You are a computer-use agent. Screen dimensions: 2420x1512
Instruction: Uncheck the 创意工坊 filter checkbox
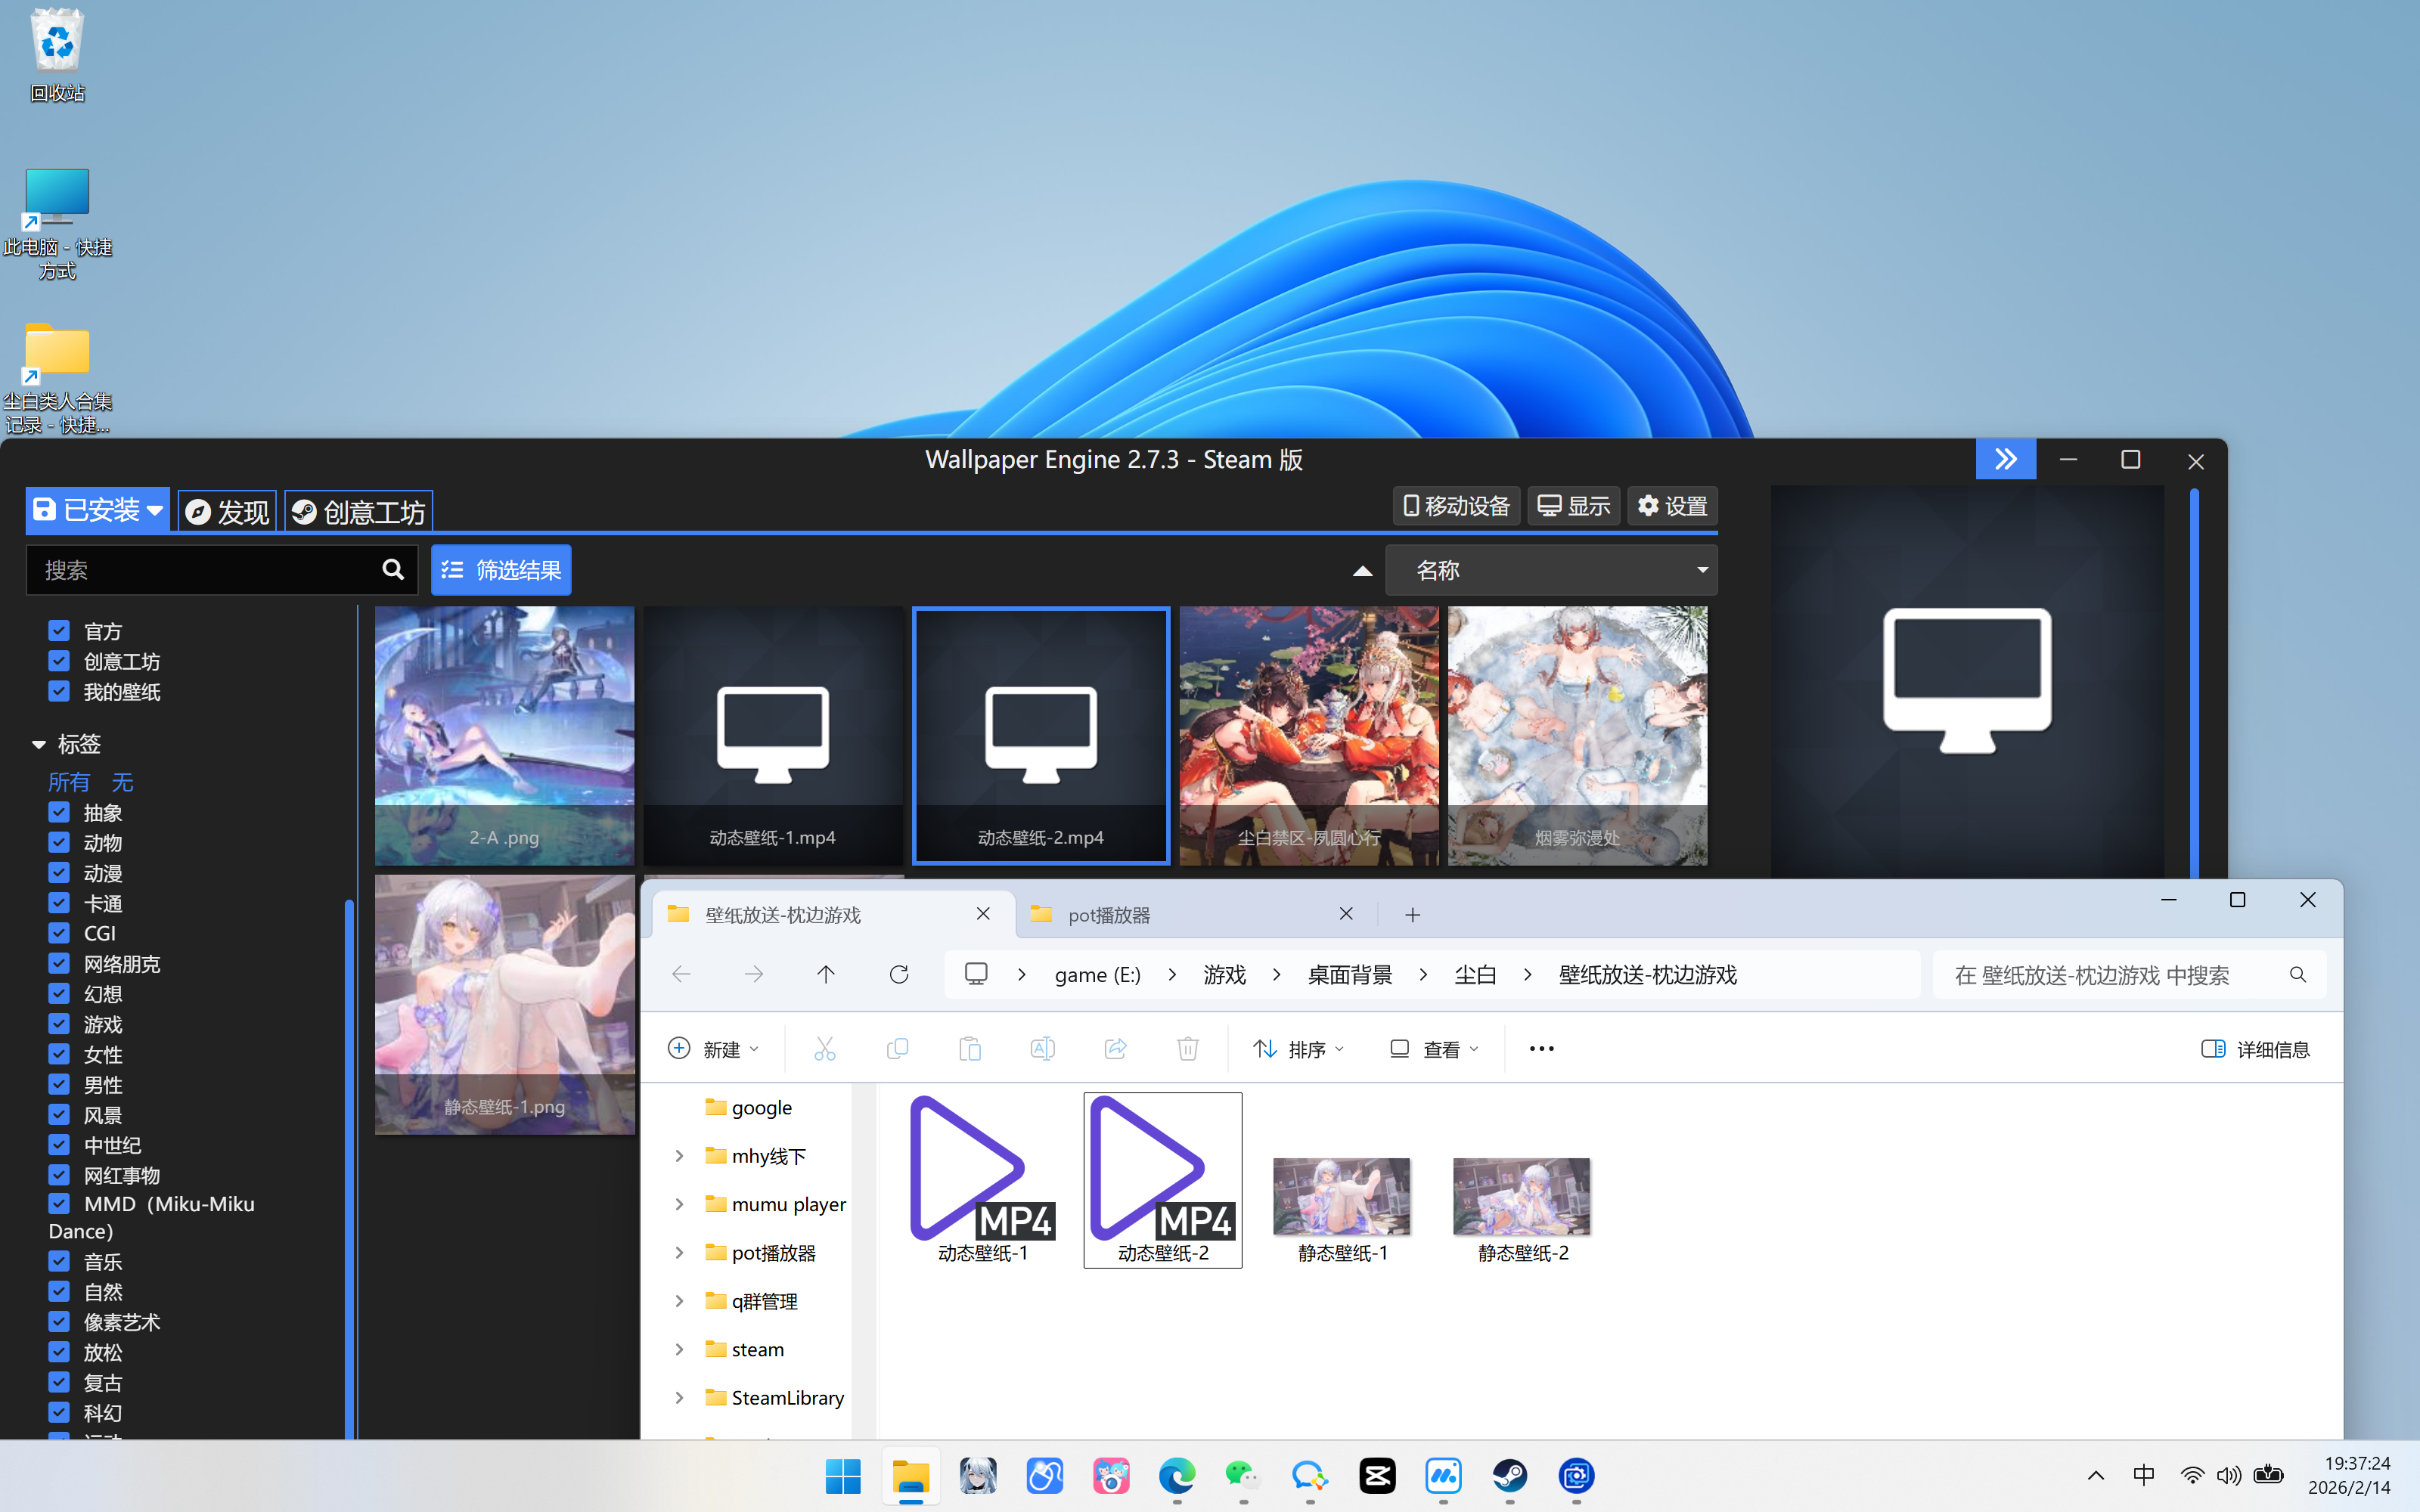59,661
